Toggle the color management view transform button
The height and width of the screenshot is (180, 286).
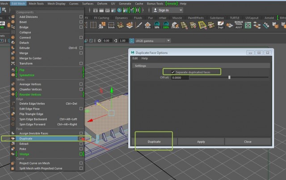131,41
